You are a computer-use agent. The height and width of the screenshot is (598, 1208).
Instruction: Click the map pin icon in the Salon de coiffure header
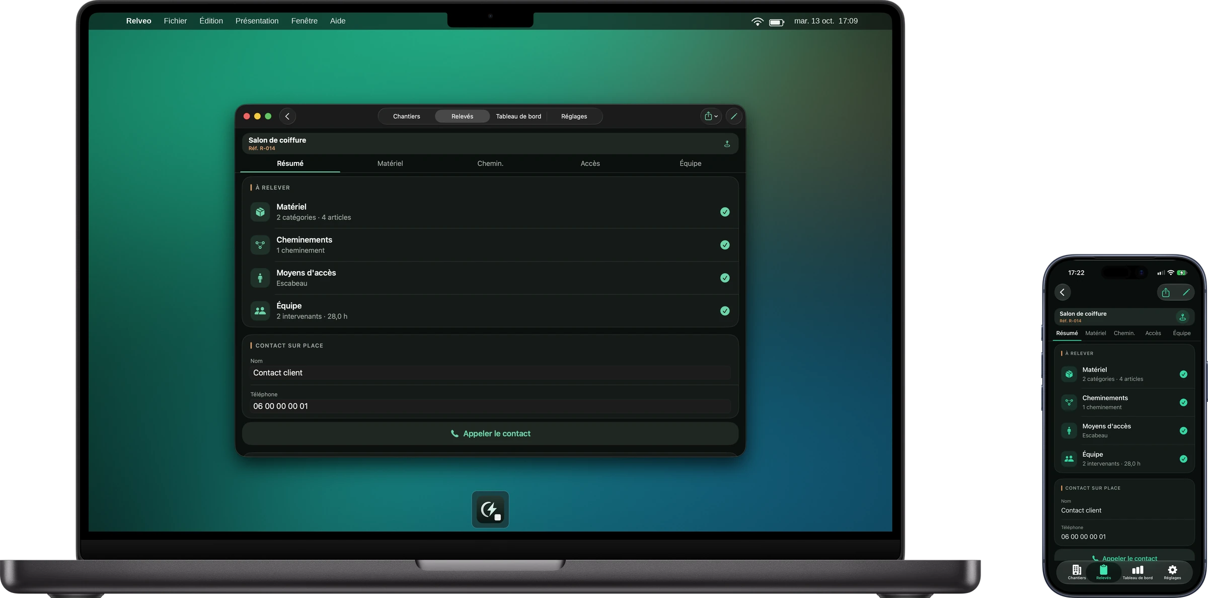pyautogui.click(x=727, y=144)
